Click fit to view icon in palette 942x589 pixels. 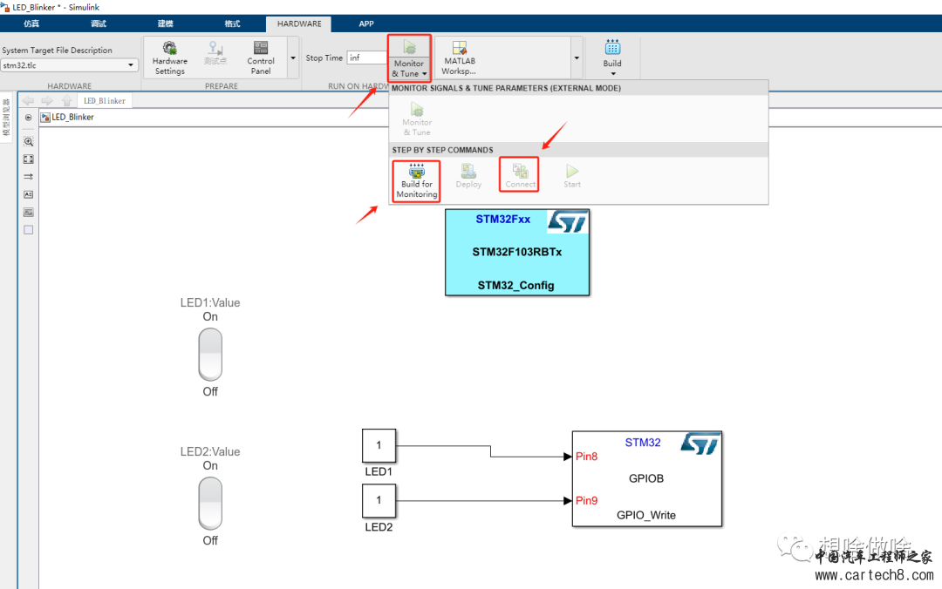[28, 159]
